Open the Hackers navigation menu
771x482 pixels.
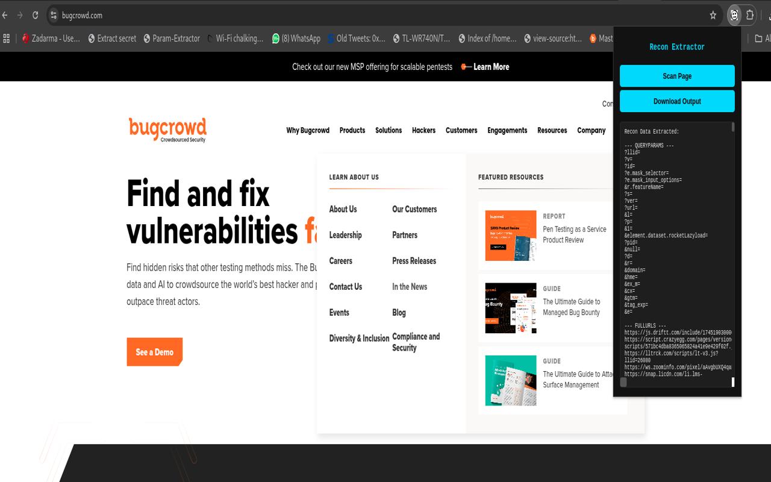(x=423, y=130)
